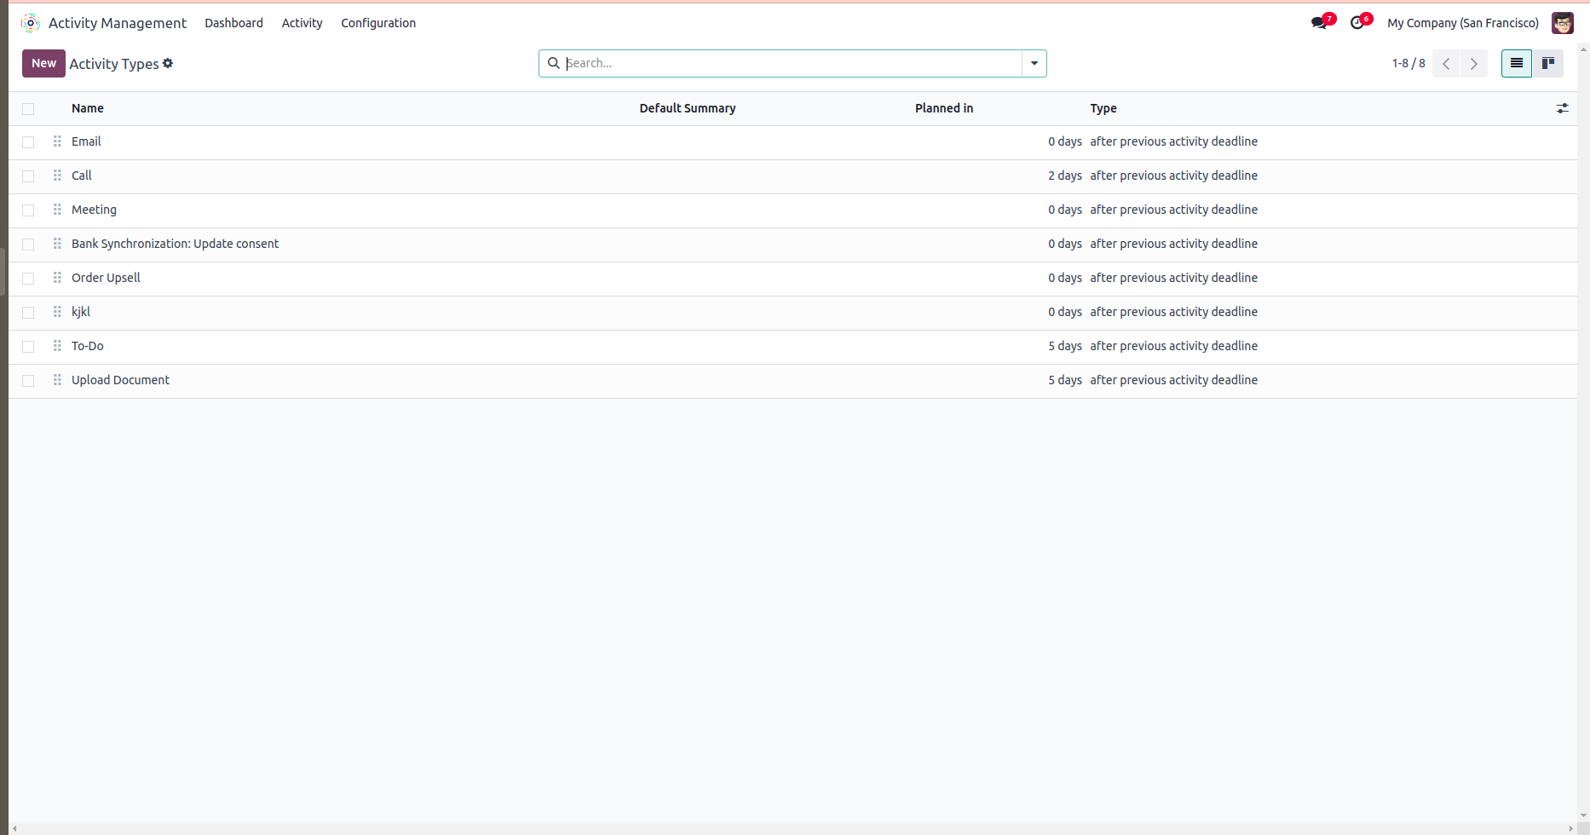Viewport: 1590px width, 835px height.
Task: Toggle the select-all header checkbox
Action: point(28,109)
